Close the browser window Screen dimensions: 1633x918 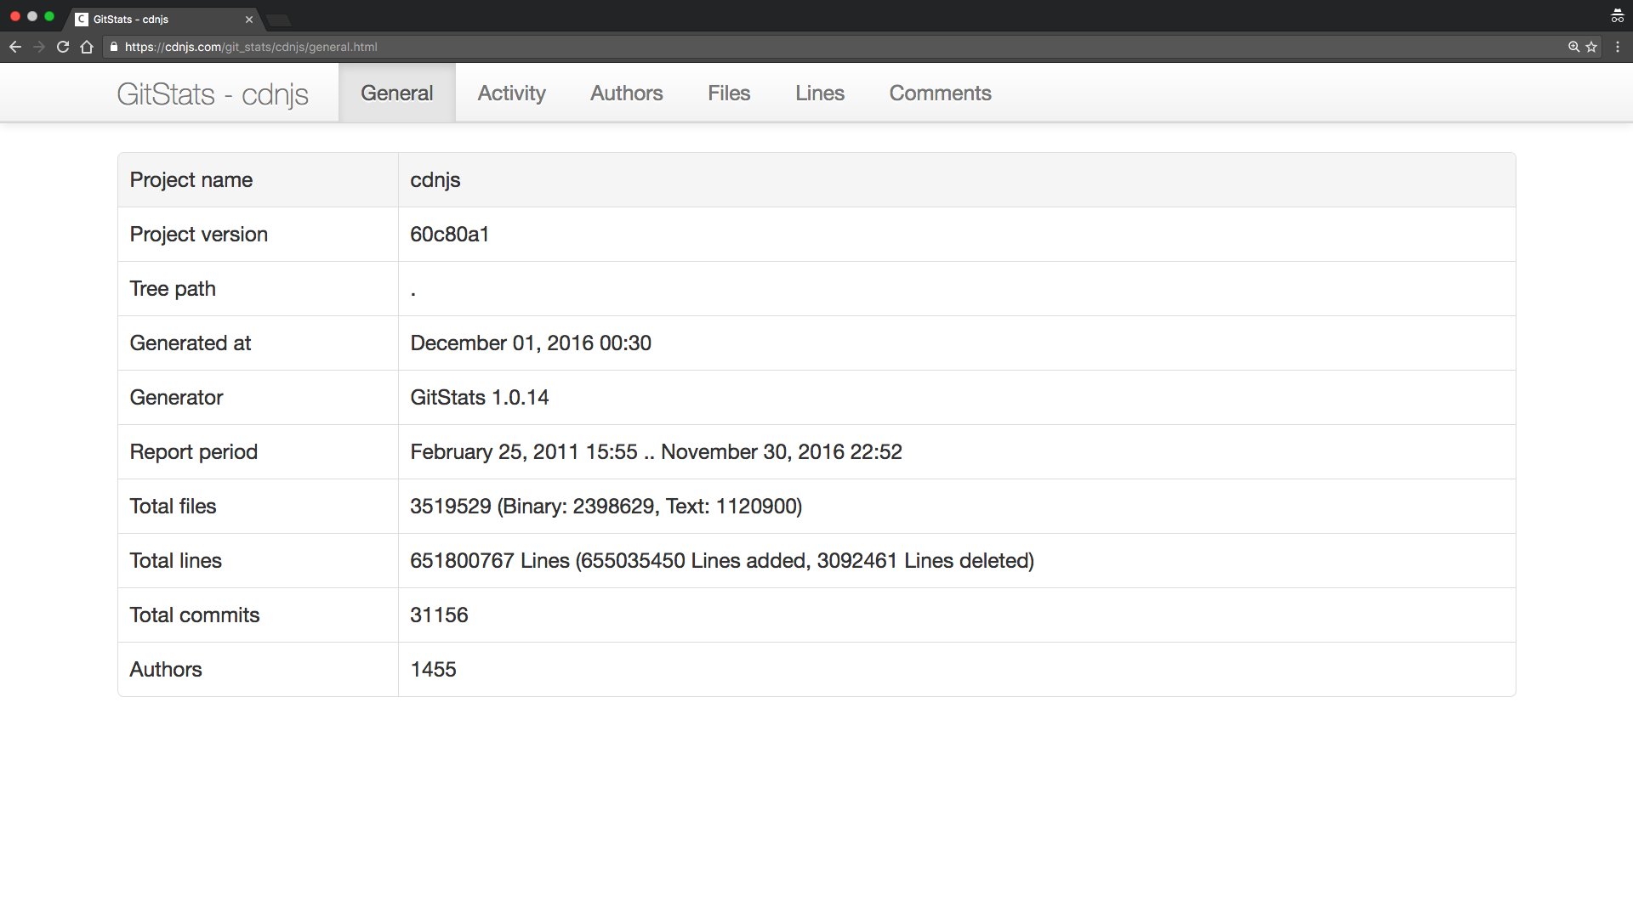coord(15,16)
